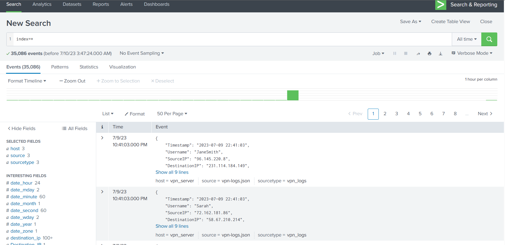Pause the running search job
505x245 pixels.
(x=394, y=53)
